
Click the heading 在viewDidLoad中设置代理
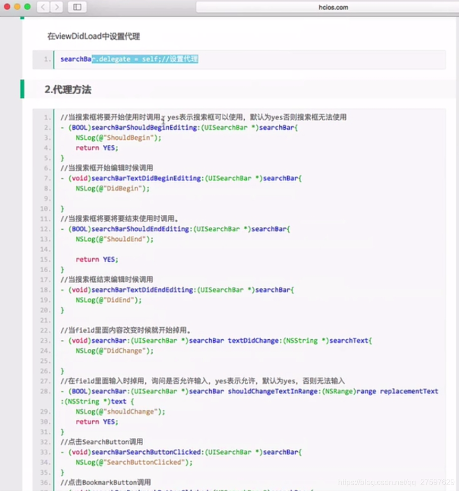pos(94,35)
